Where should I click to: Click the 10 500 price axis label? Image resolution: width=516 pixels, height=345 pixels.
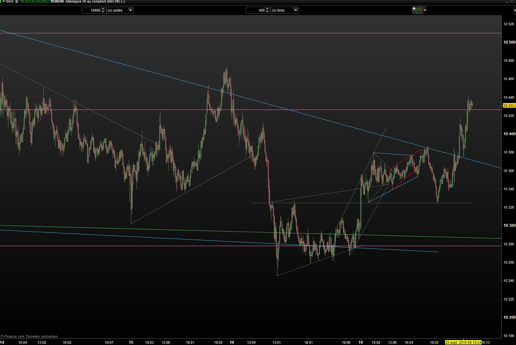(x=509, y=42)
